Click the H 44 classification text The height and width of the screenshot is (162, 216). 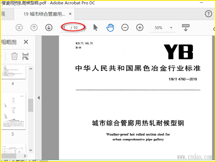[78, 48]
